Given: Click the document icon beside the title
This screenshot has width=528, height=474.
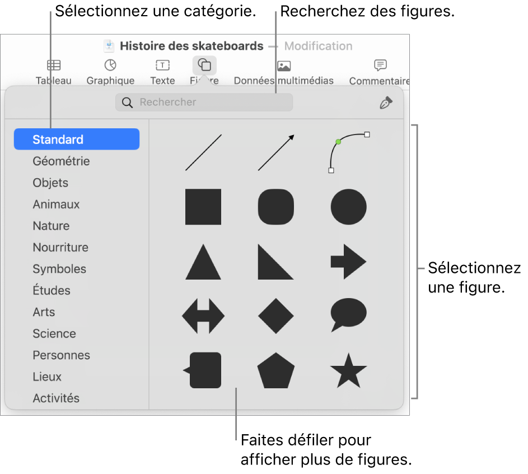Looking at the screenshot, I should click(x=109, y=46).
